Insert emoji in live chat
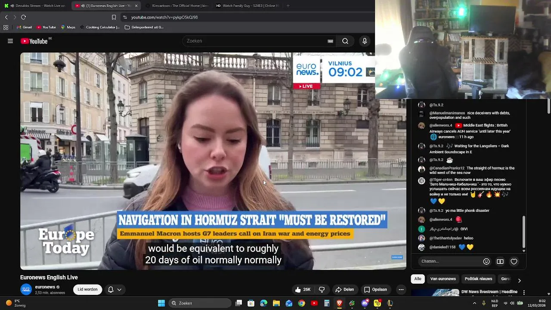Viewport: 551px width, 310px height. (486, 261)
